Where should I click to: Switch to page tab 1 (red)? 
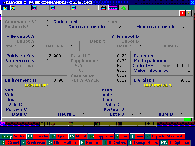click(x=182, y=13)
